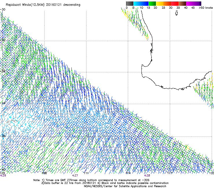Click the small island outline near the legend

[x=176, y=13]
